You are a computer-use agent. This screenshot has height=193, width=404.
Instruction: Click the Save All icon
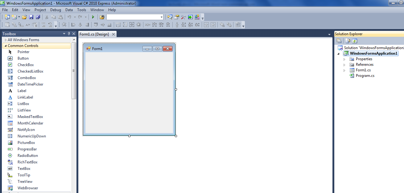38,17
